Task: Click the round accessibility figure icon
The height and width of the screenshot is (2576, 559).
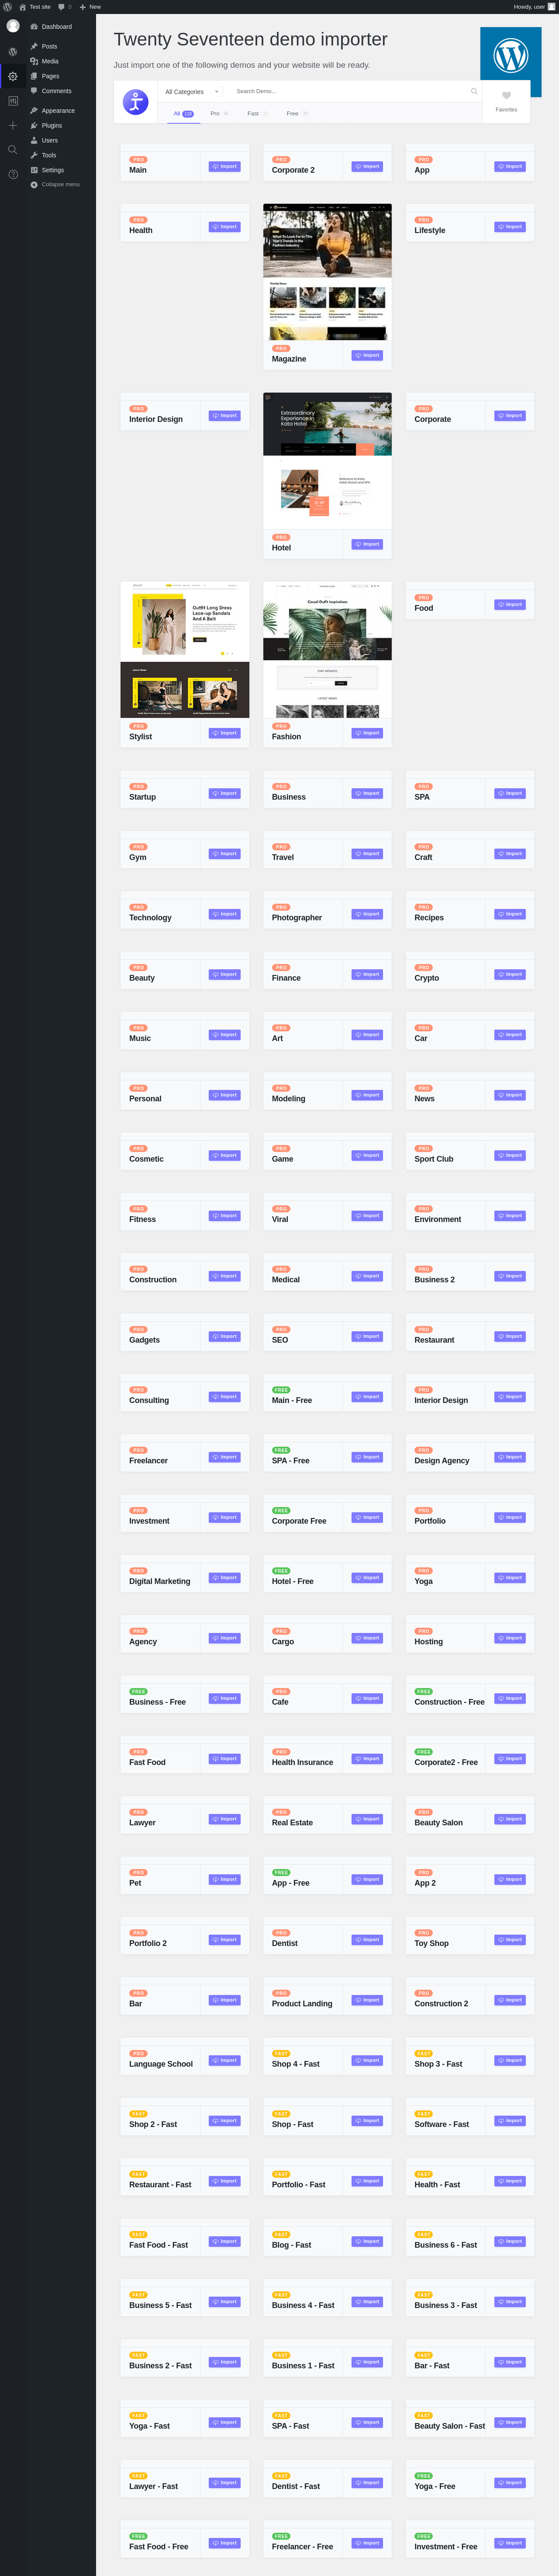Action: (x=136, y=102)
